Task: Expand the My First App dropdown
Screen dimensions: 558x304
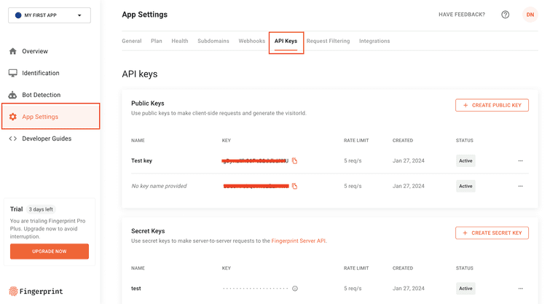Action: point(50,15)
